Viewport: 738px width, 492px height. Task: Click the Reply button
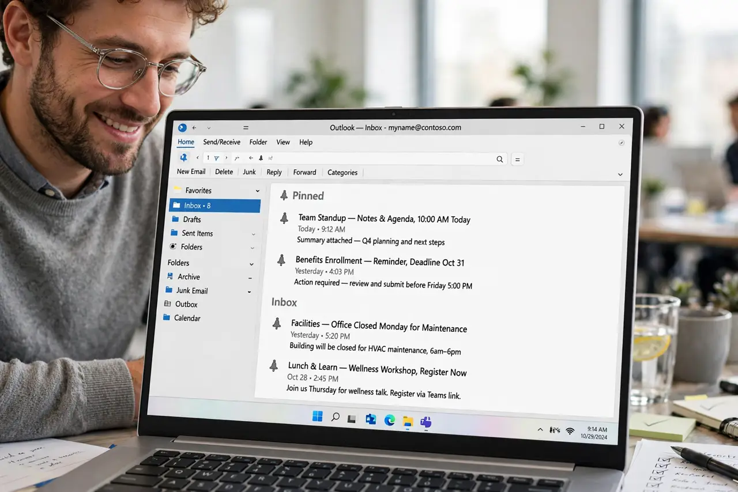(274, 172)
